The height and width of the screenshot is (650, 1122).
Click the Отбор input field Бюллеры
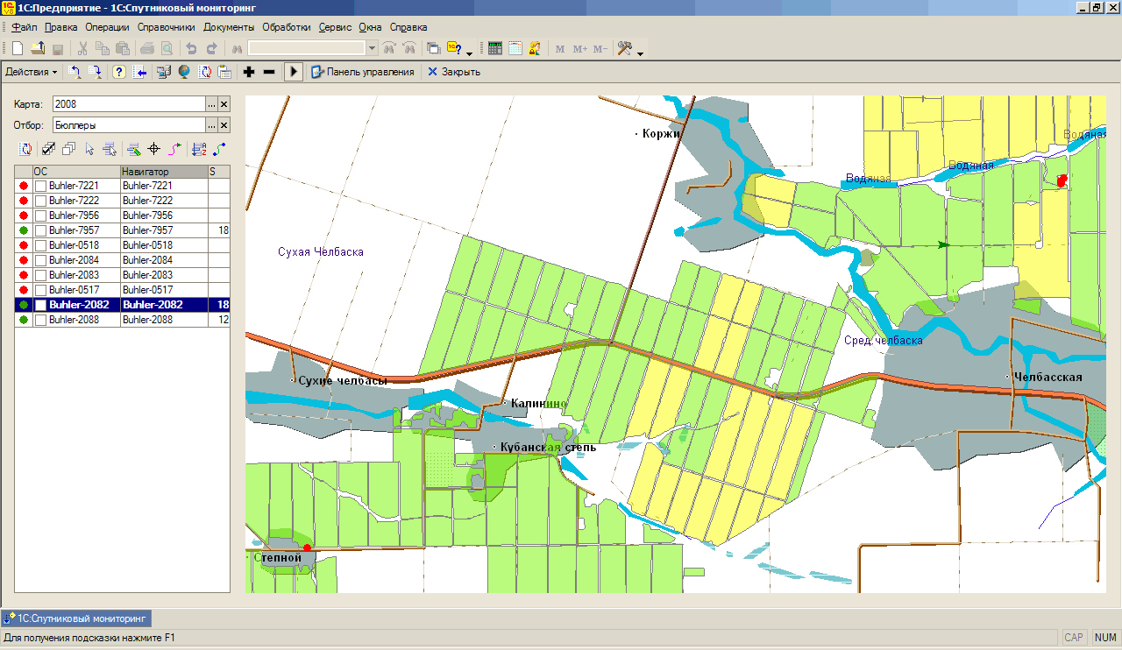tap(129, 124)
